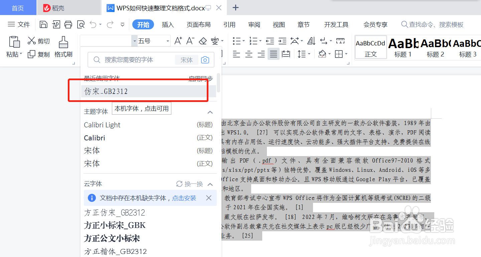The height and width of the screenshot is (257, 481).
Task: Open the camera icon for font recognition
Action: pos(205,60)
